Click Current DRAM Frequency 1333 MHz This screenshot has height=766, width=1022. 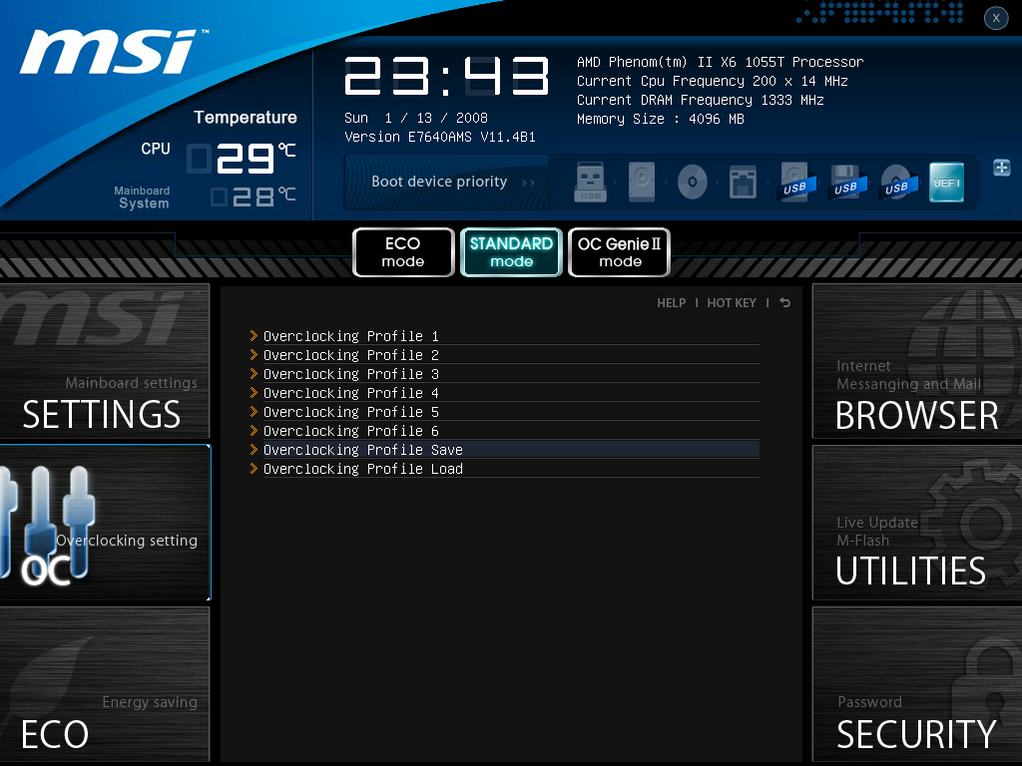click(x=701, y=100)
